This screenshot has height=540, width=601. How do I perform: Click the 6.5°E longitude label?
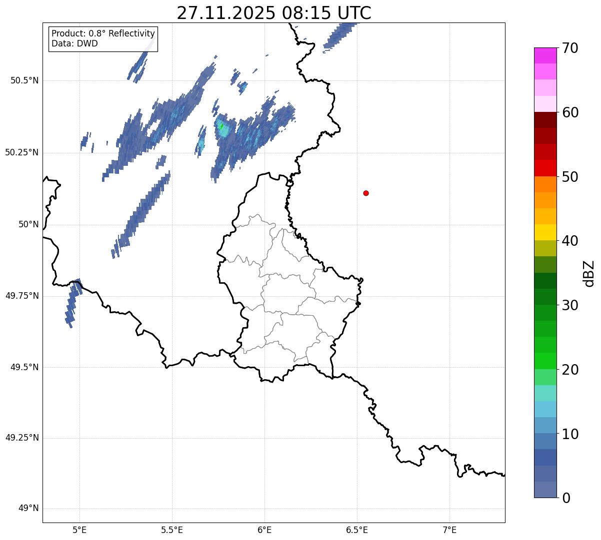(357, 530)
